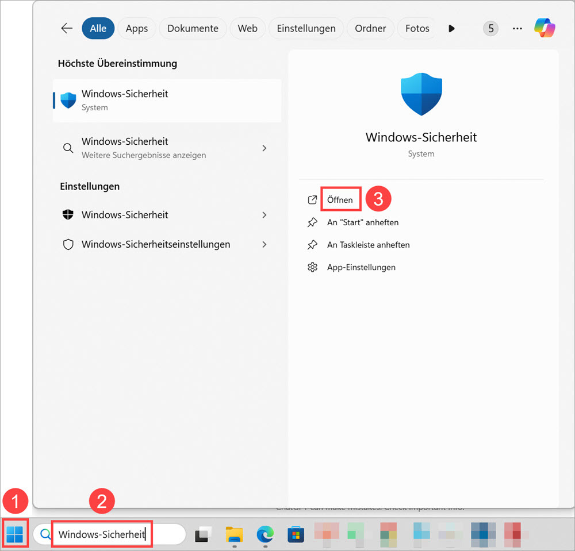Image resolution: width=575 pixels, height=551 pixels.
Task: Switch to the Einstellungen filter tab
Action: pos(306,28)
